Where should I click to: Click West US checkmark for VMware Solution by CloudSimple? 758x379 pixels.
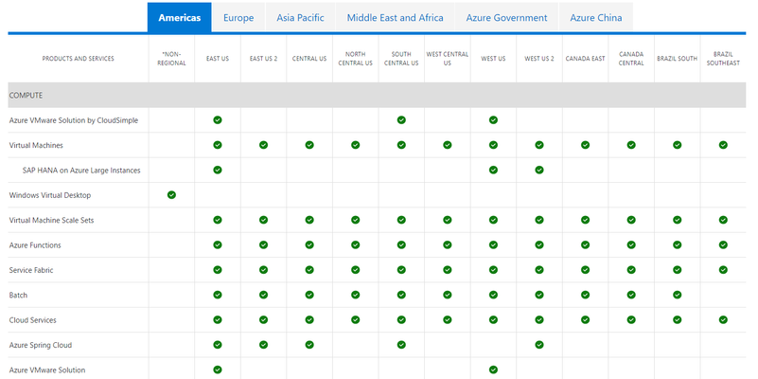point(493,120)
